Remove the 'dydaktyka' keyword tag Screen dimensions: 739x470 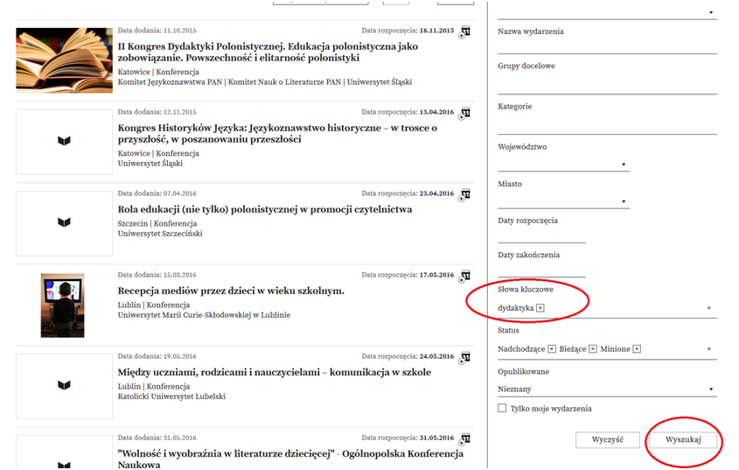[540, 308]
